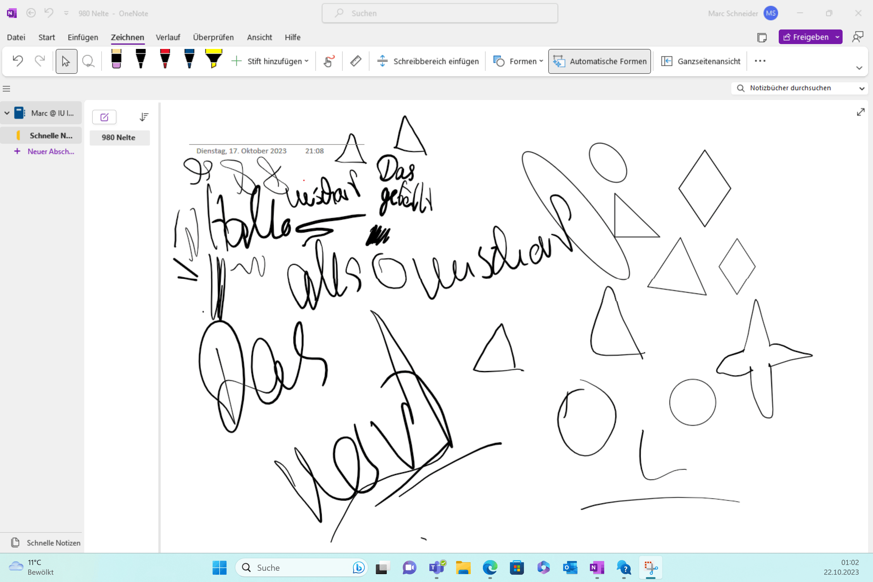The width and height of the screenshot is (873, 582).
Task: Select the red pen
Action: tap(165, 59)
